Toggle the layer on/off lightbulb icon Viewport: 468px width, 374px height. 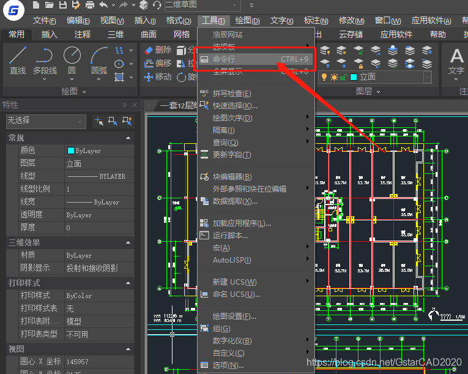(x=324, y=77)
